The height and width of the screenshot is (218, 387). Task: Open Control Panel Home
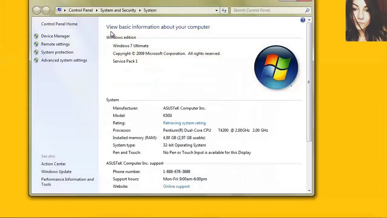[x=59, y=24]
